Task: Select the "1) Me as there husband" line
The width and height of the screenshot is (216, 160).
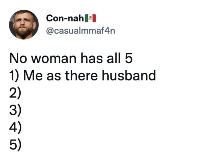Action: (x=83, y=76)
